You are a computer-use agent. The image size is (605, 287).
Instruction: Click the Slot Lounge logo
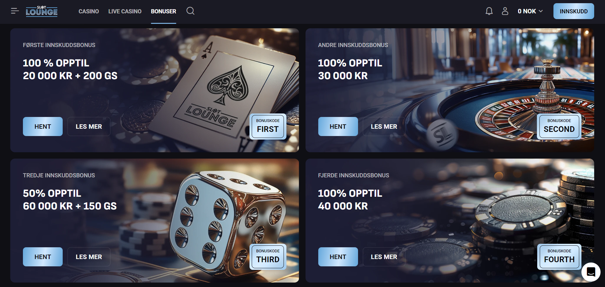(42, 11)
